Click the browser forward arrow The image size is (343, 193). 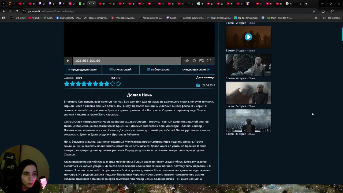pyautogui.click(x=10, y=11)
